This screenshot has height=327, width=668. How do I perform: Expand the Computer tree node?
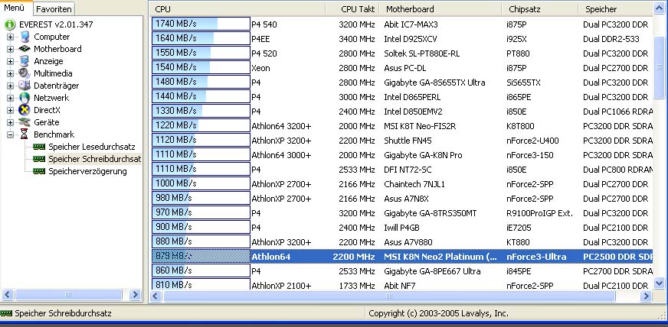10,37
